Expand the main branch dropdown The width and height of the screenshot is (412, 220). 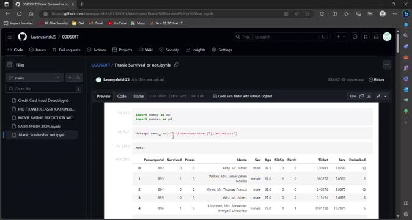34,78
